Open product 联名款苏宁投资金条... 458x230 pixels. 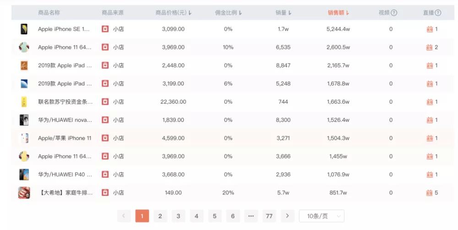[65, 102]
